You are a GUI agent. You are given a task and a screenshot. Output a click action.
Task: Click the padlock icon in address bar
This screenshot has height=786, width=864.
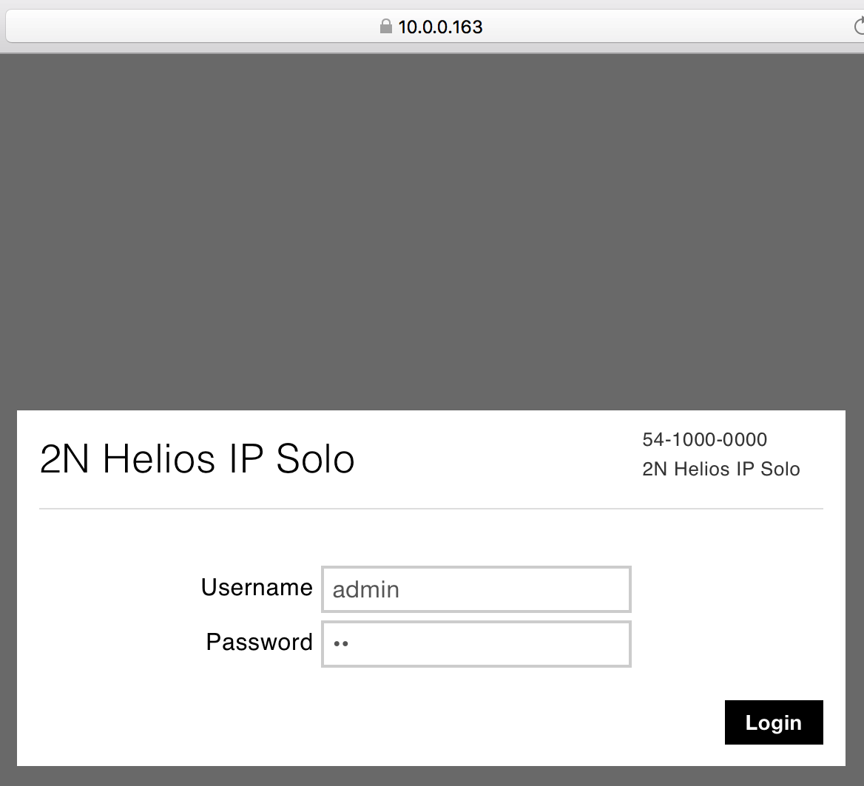point(385,27)
